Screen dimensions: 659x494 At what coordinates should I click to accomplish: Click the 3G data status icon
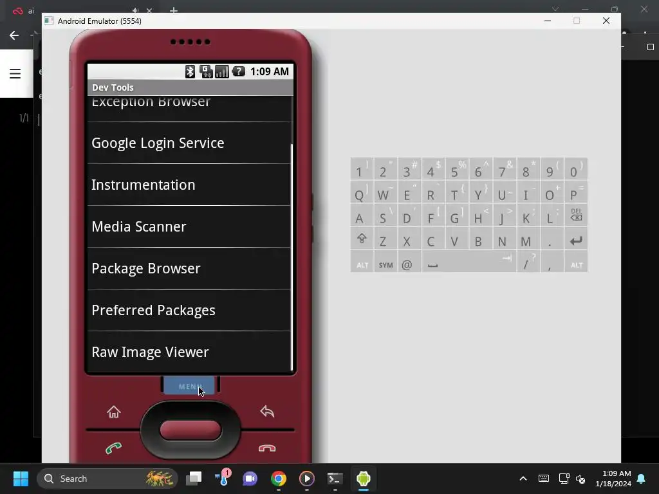pos(206,71)
